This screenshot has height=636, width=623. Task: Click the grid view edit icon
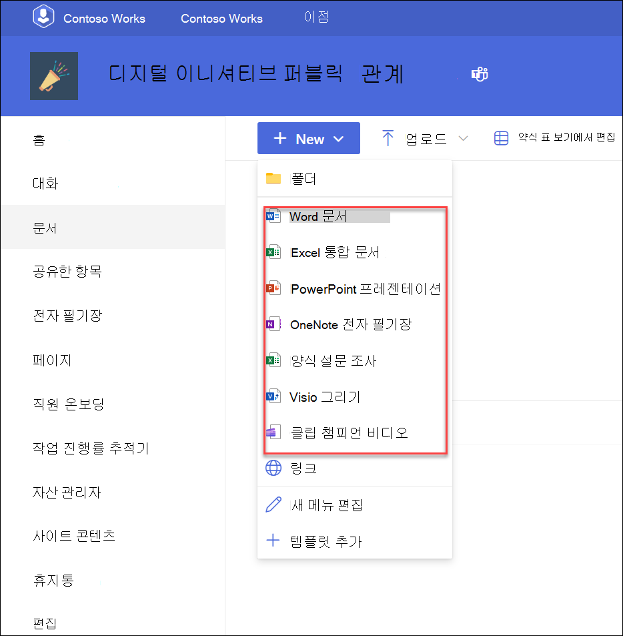point(502,138)
